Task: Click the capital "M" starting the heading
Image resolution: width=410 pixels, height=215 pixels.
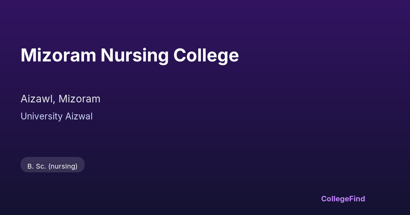Action: point(28,55)
